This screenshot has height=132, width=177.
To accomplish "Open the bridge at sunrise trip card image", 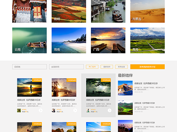I will click(x=64, y=88).
